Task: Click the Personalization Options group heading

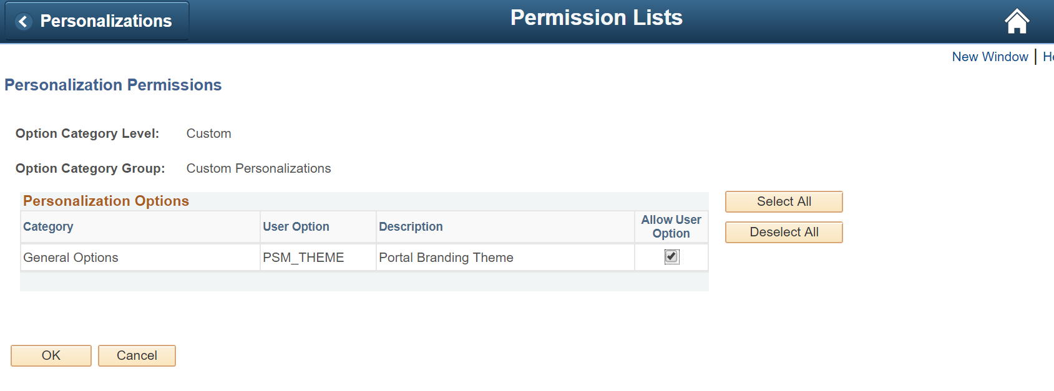Action: coord(105,201)
